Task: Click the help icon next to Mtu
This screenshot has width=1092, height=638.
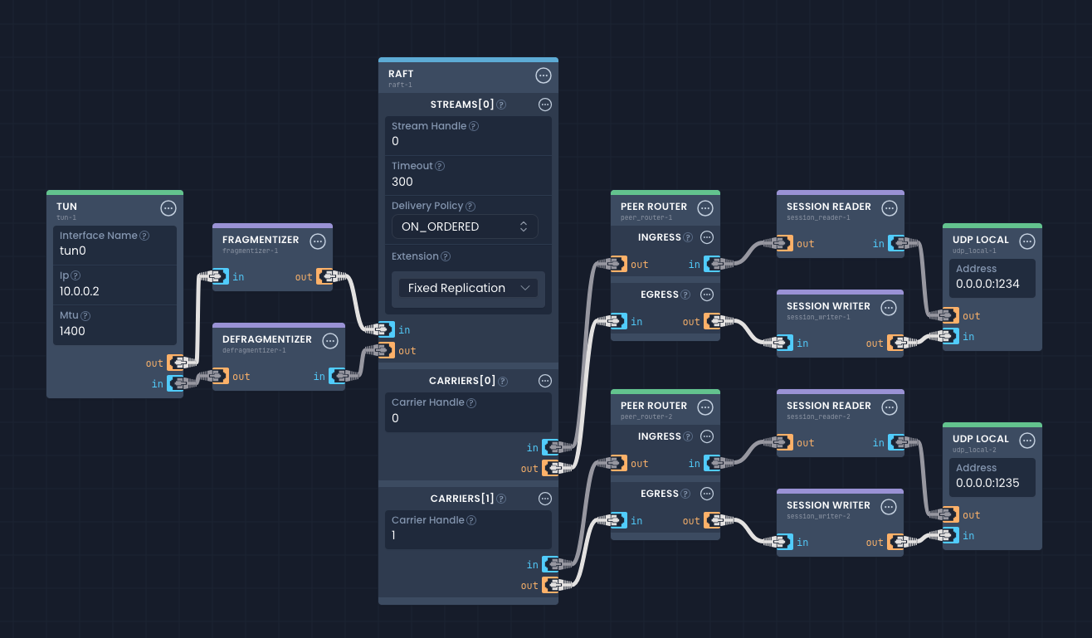Action: tap(85, 315)
